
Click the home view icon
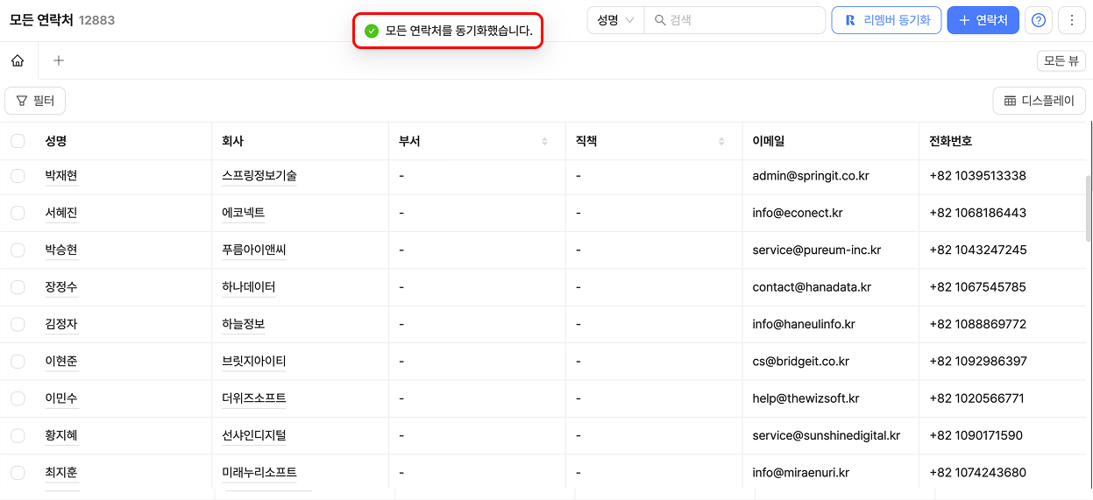tap(18, 60)
